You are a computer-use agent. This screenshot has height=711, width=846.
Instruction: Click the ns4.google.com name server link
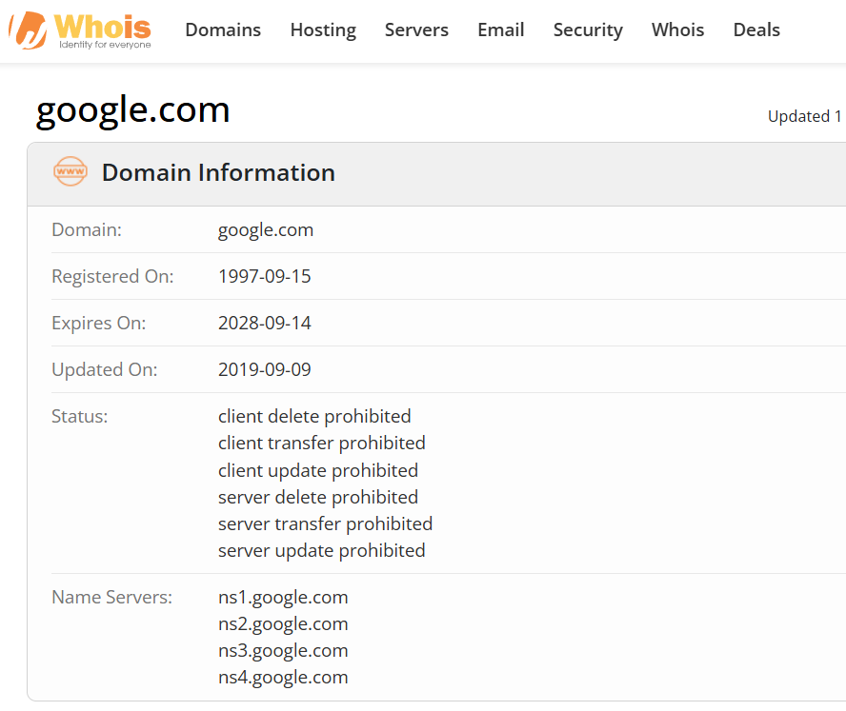(282, 677)
